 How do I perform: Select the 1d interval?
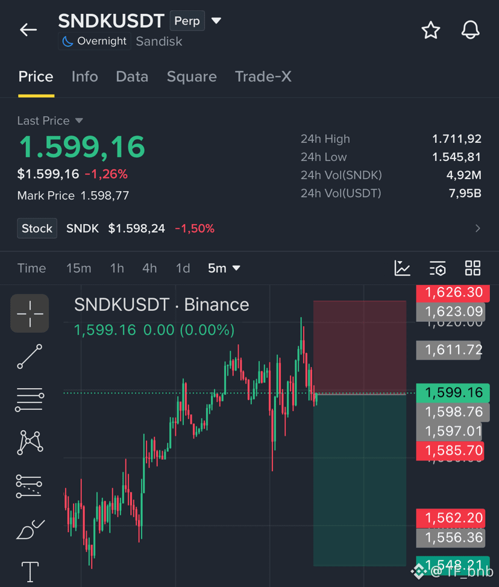point(183,268)
